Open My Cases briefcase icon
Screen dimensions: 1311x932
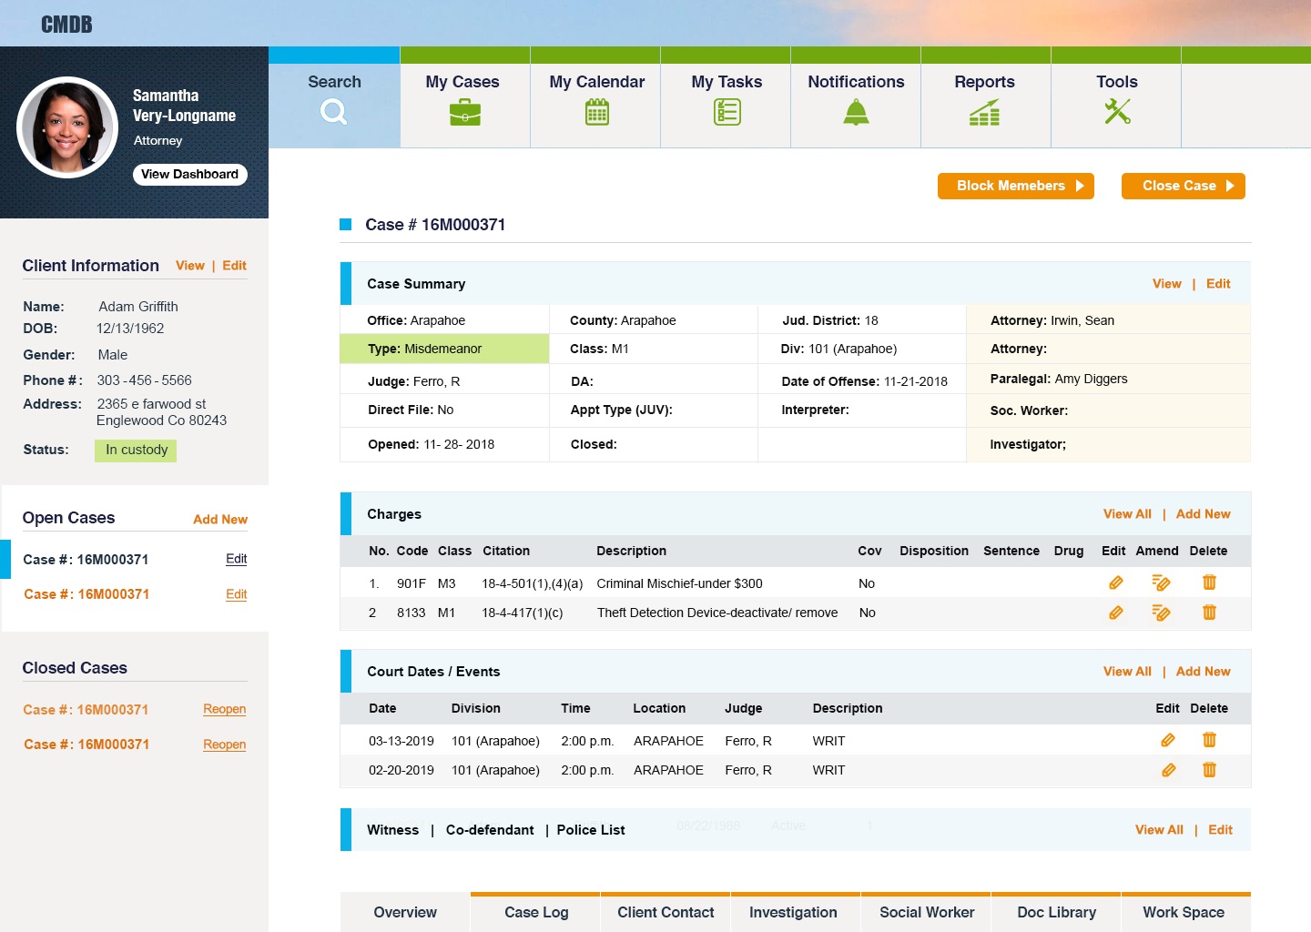(x=465, y=113)
